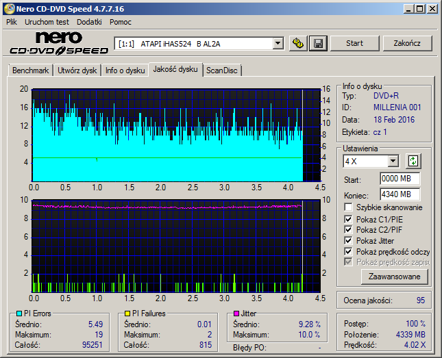Viewport: 442px width, 358px height.
Task: Click the cz 1 label value
Action: 380,132
